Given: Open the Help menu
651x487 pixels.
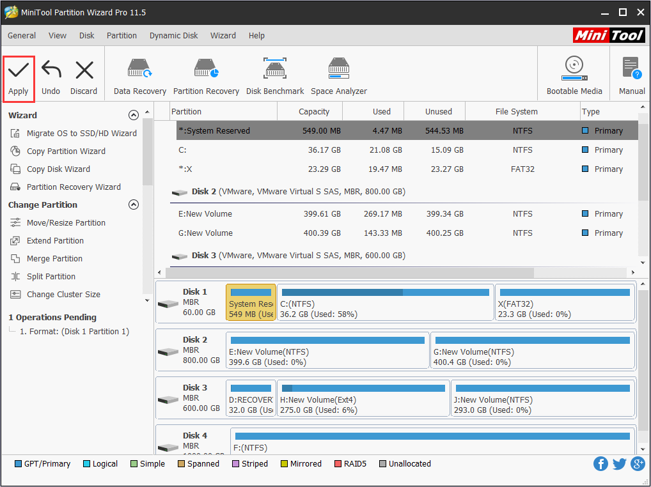Looking at the screenshot, I should pyautogui.click(x=256, y=36).
